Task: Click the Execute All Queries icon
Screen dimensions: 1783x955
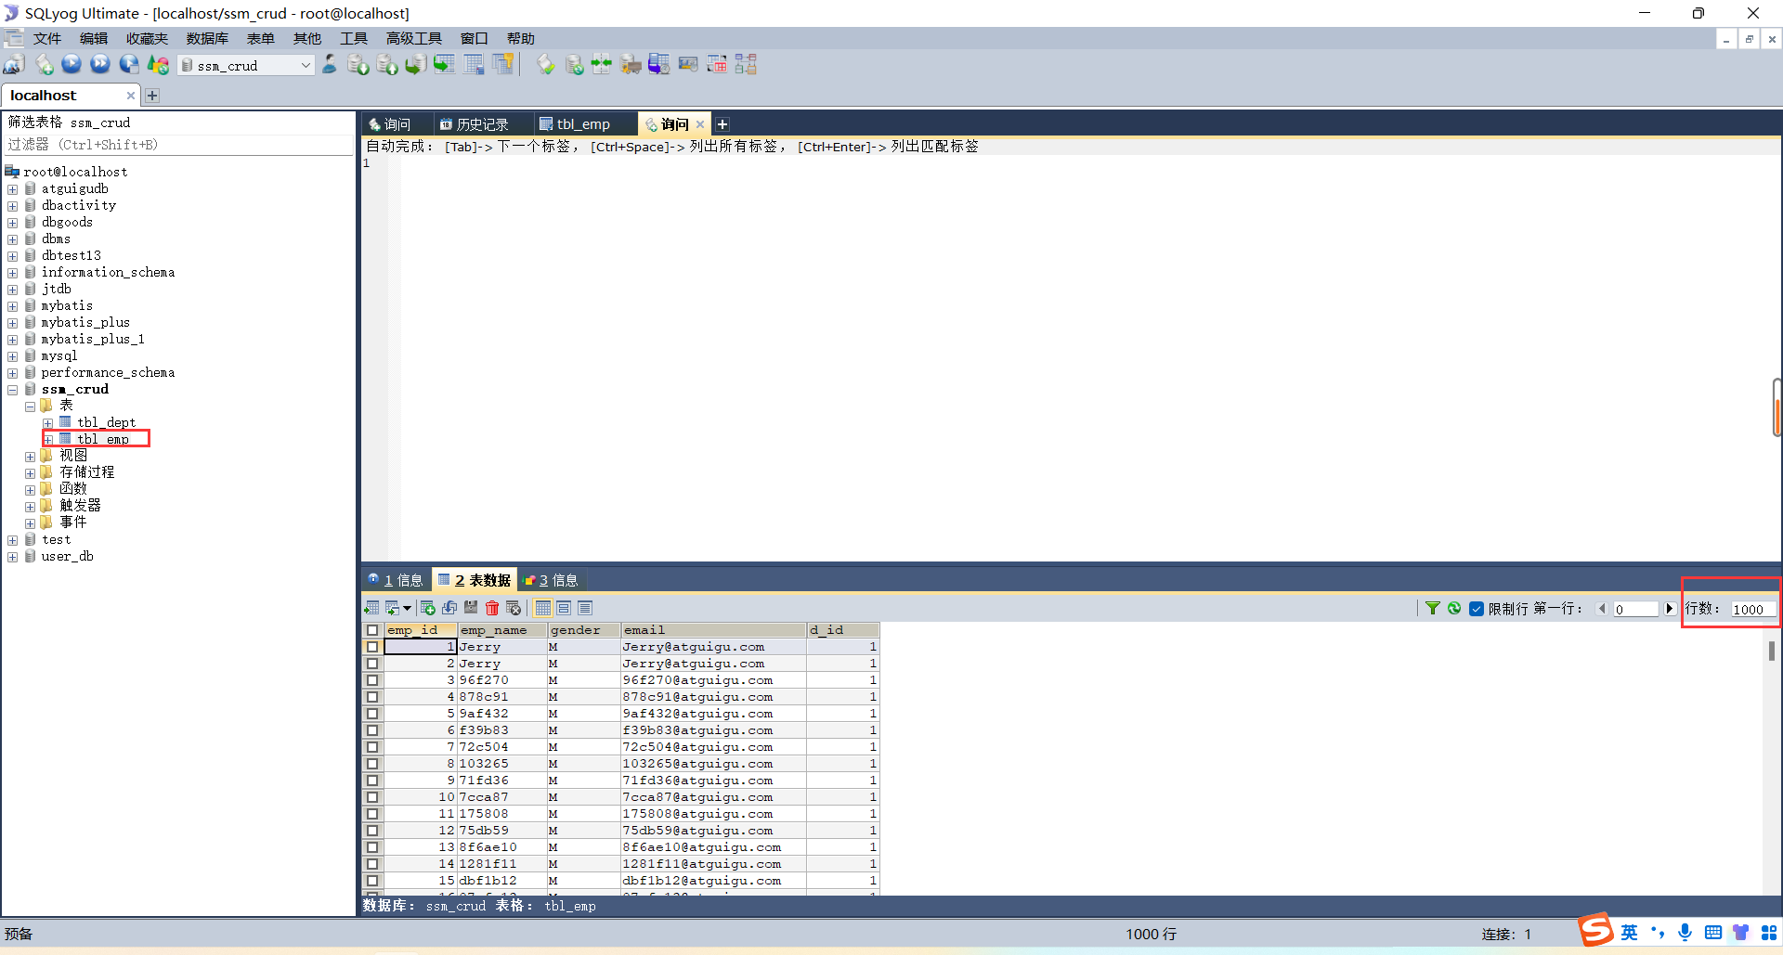Action: pyautogui.click(x=100, y=64)
